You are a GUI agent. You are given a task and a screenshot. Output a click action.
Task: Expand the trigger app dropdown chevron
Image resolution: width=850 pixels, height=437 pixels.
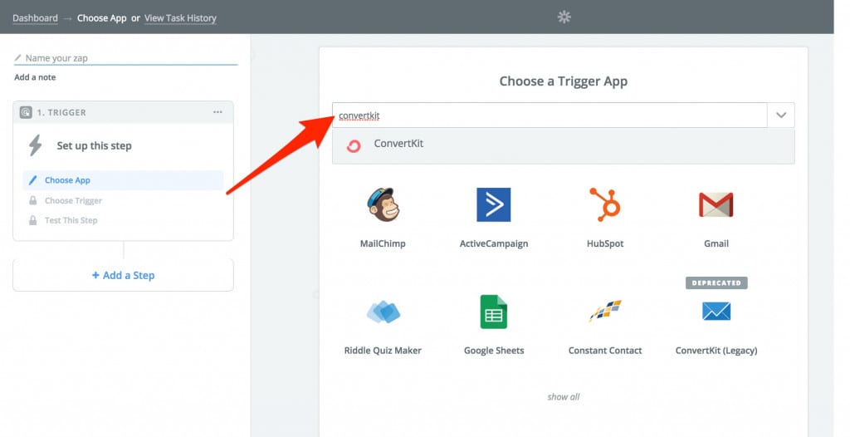[x=781, y=115]
